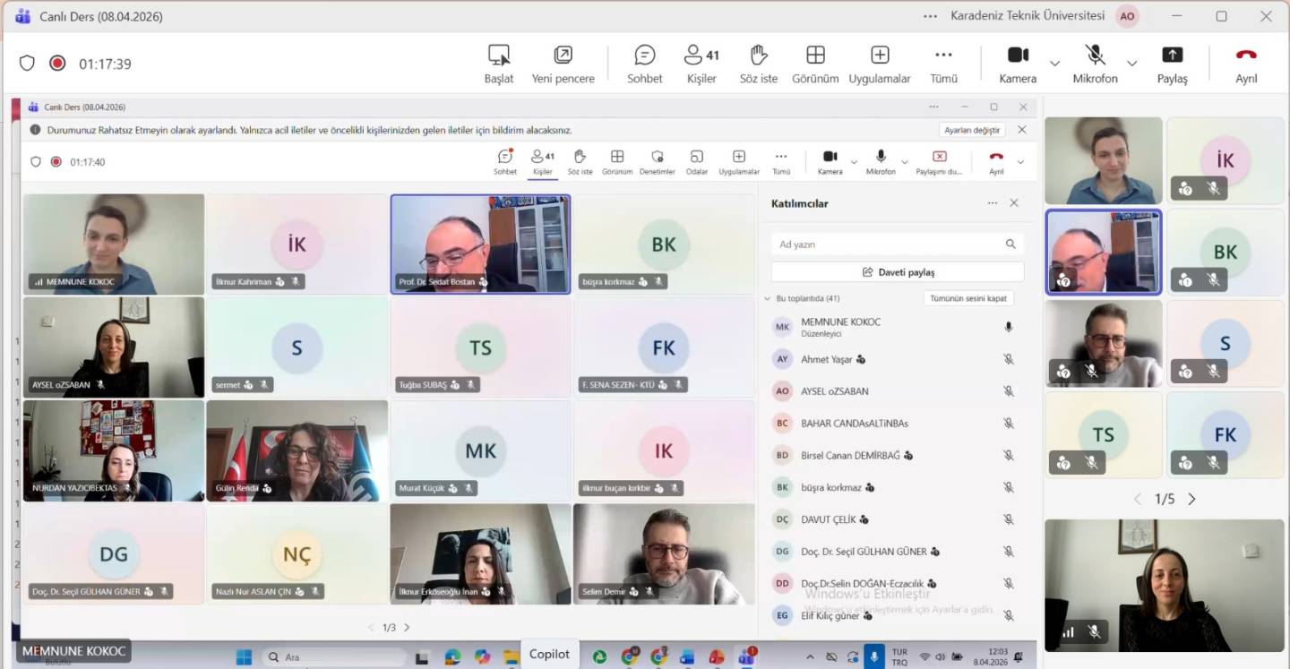Go to next page of 1/5 gallery
1290x669 pixels.
1191,499
